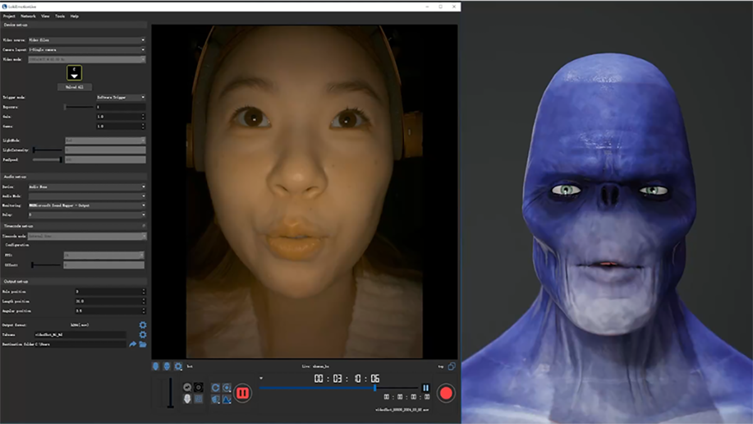This screenshot has height=424, width=753.
Task: Open the Takename settings gear
Action: tap(142, 335)
